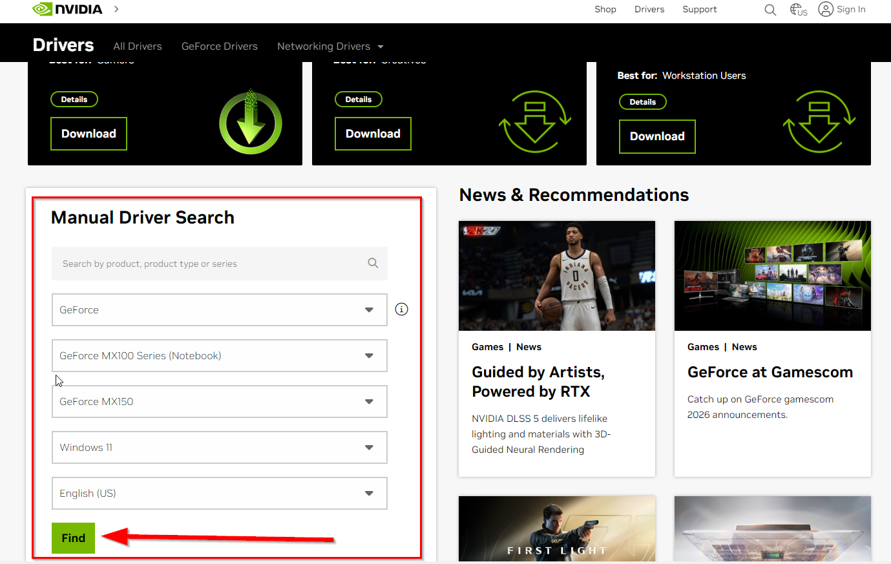Click the News & Recommendations heading

tap(574, 195)
